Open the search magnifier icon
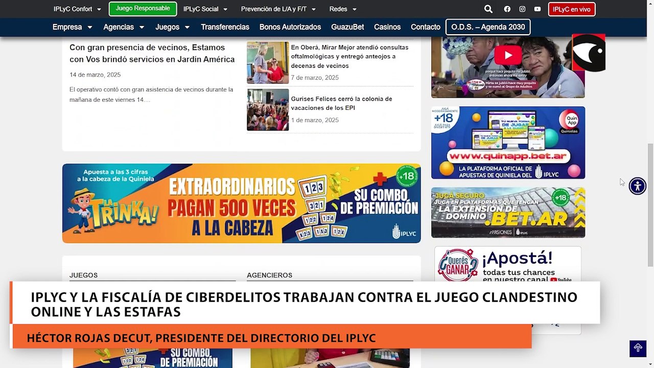Viewport: 654px width, 368px height. 488,9
